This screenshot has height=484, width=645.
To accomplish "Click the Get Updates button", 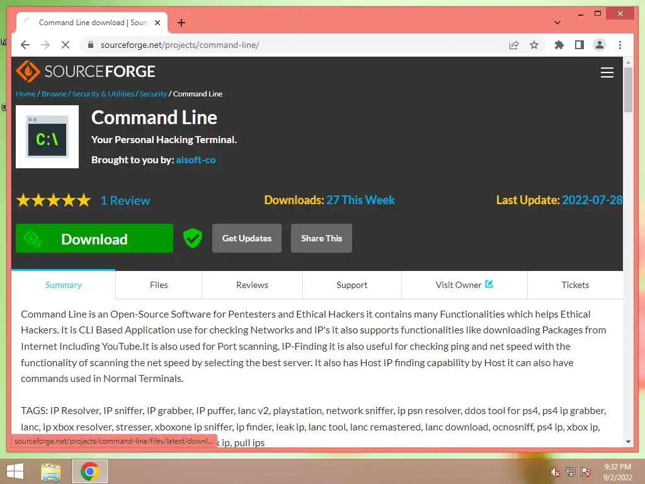I will pyautogui.click(x=247, y=238).
